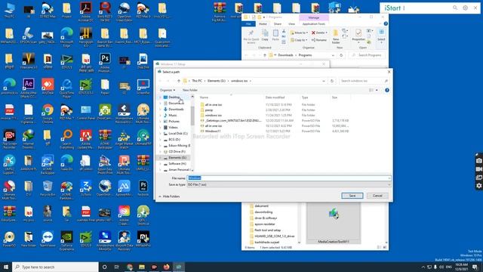Collapse the folder pane with Hide Folders
The image size is (483, 272).
click(x=169, y=196)
